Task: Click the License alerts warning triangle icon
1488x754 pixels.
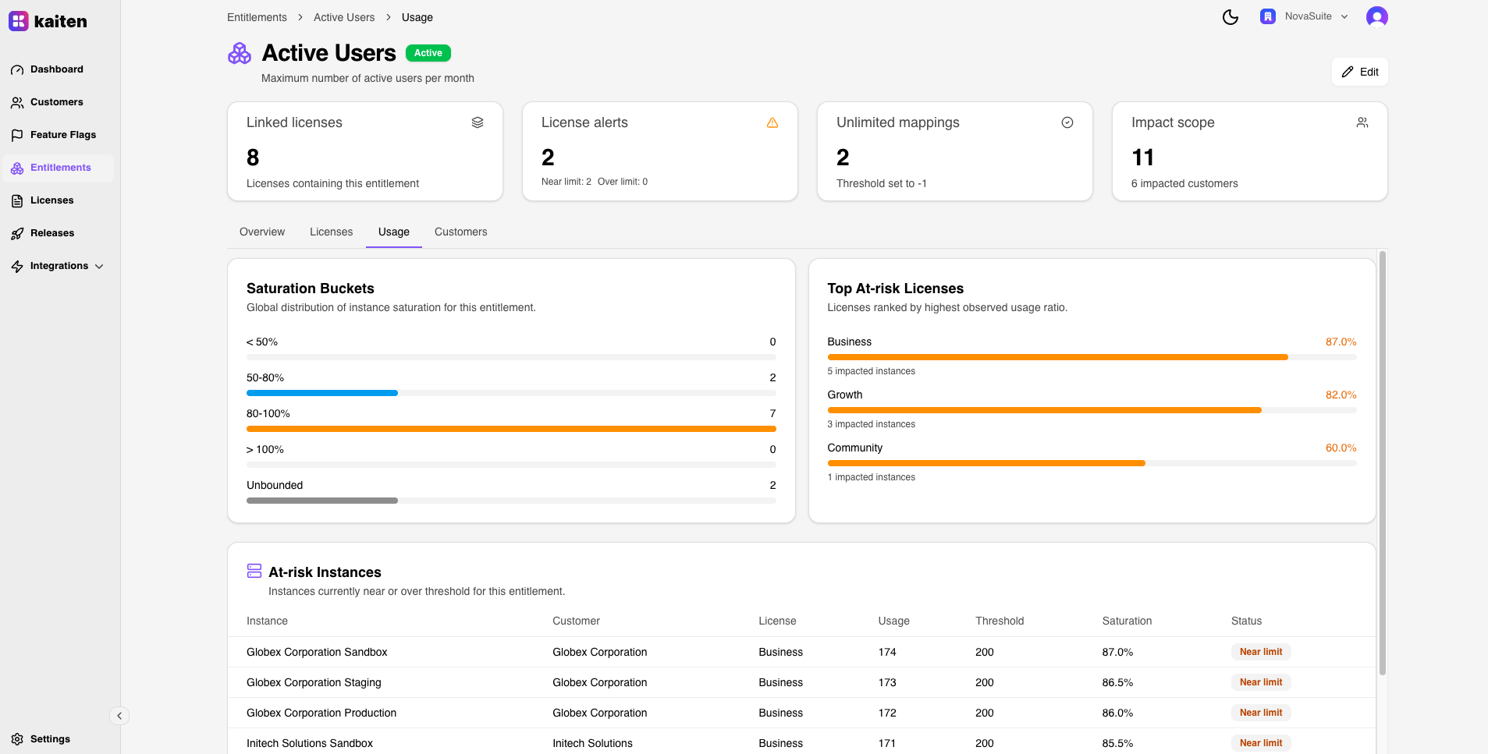Action: (x=772, y=122)
